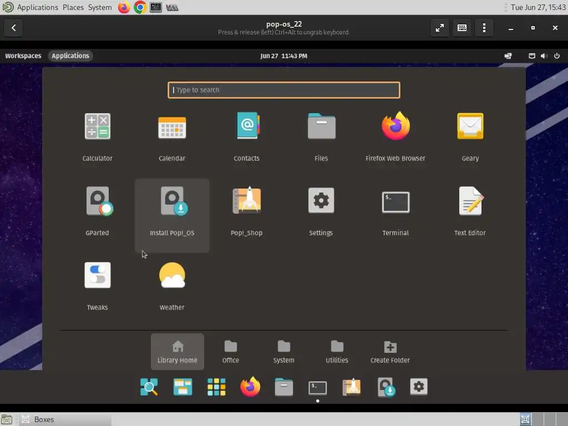Click the launcher search icon in dock
The width and height of the screenshot is (568, 426).
[149, 387]
